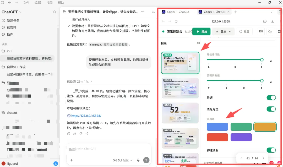Turn off the 柔光光斑 switch
This screenshot has width=283, height=167.
(271, 109)
